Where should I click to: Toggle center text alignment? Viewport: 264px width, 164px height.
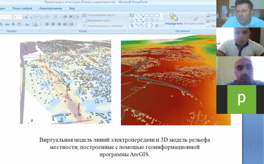(x=52, y=24)
